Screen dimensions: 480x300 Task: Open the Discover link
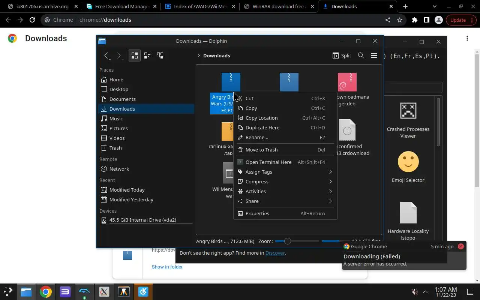(x=275, y=253)
